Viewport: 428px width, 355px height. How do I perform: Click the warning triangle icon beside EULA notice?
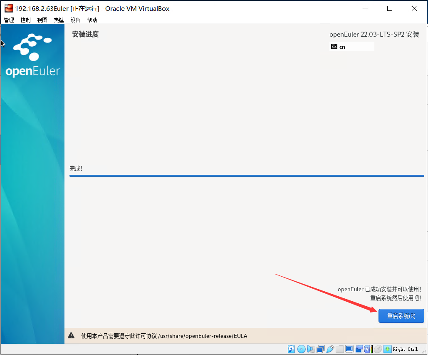click(71, 335)
